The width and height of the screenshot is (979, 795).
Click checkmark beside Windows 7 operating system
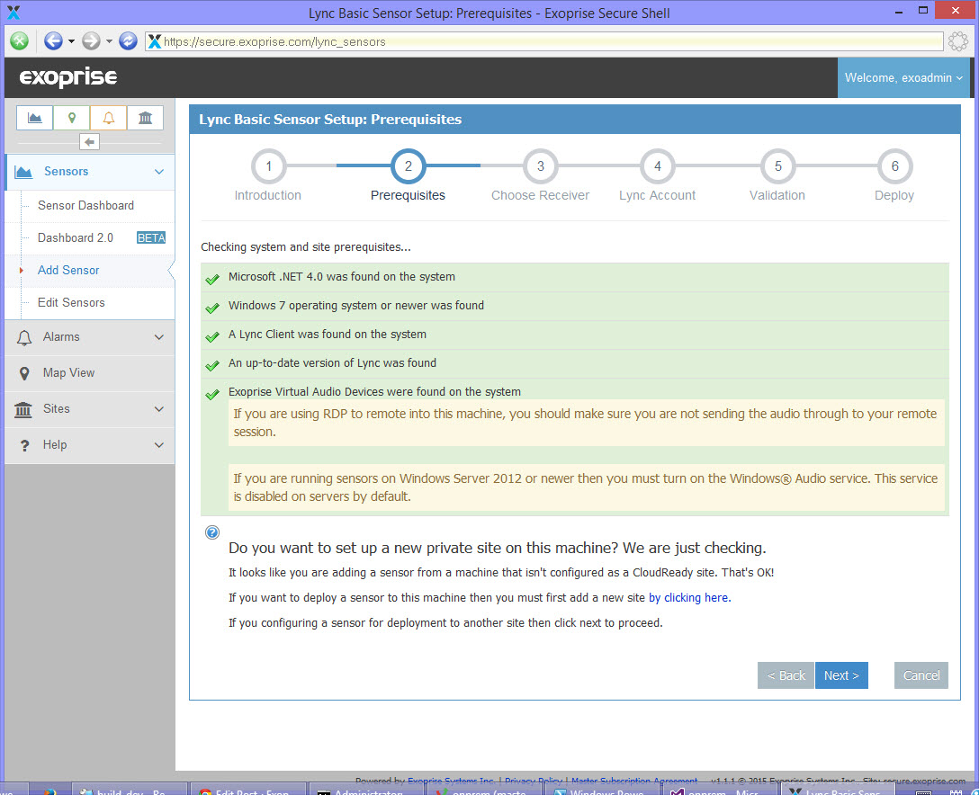(x=212, y=308)
